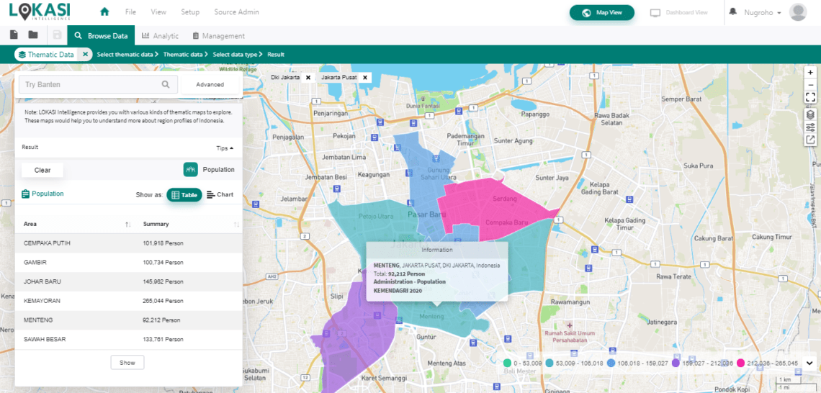Open the File menu

click(130, 12)
